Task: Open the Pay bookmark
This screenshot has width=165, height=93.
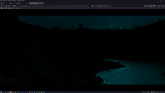Action: tap(20, 8)
